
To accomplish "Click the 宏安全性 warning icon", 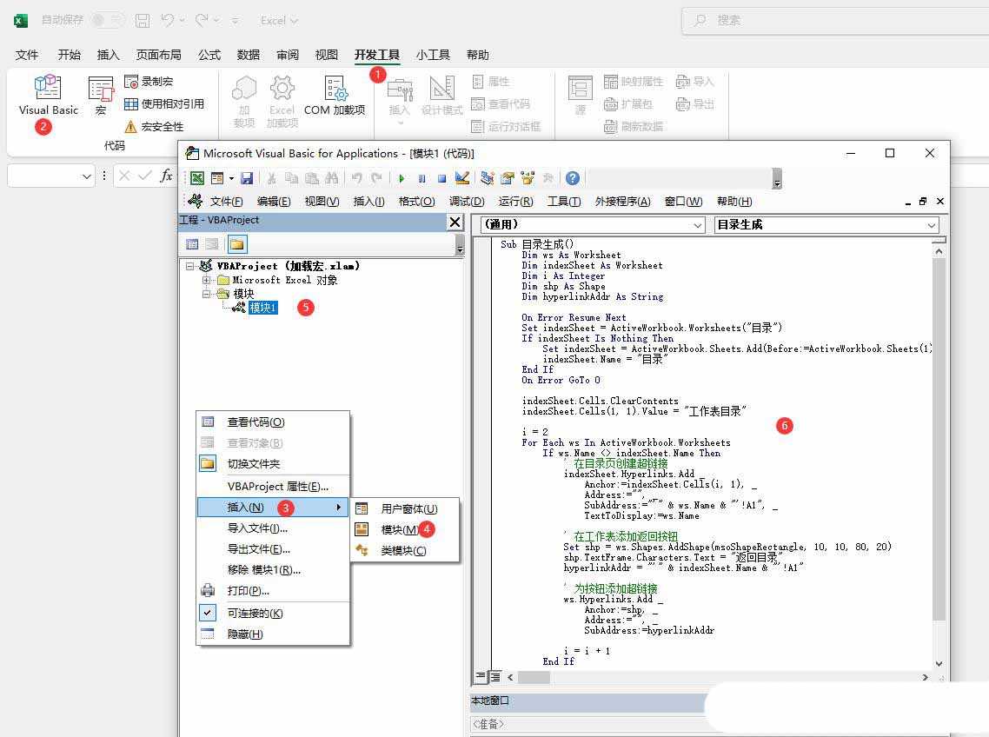I will 131,127.
